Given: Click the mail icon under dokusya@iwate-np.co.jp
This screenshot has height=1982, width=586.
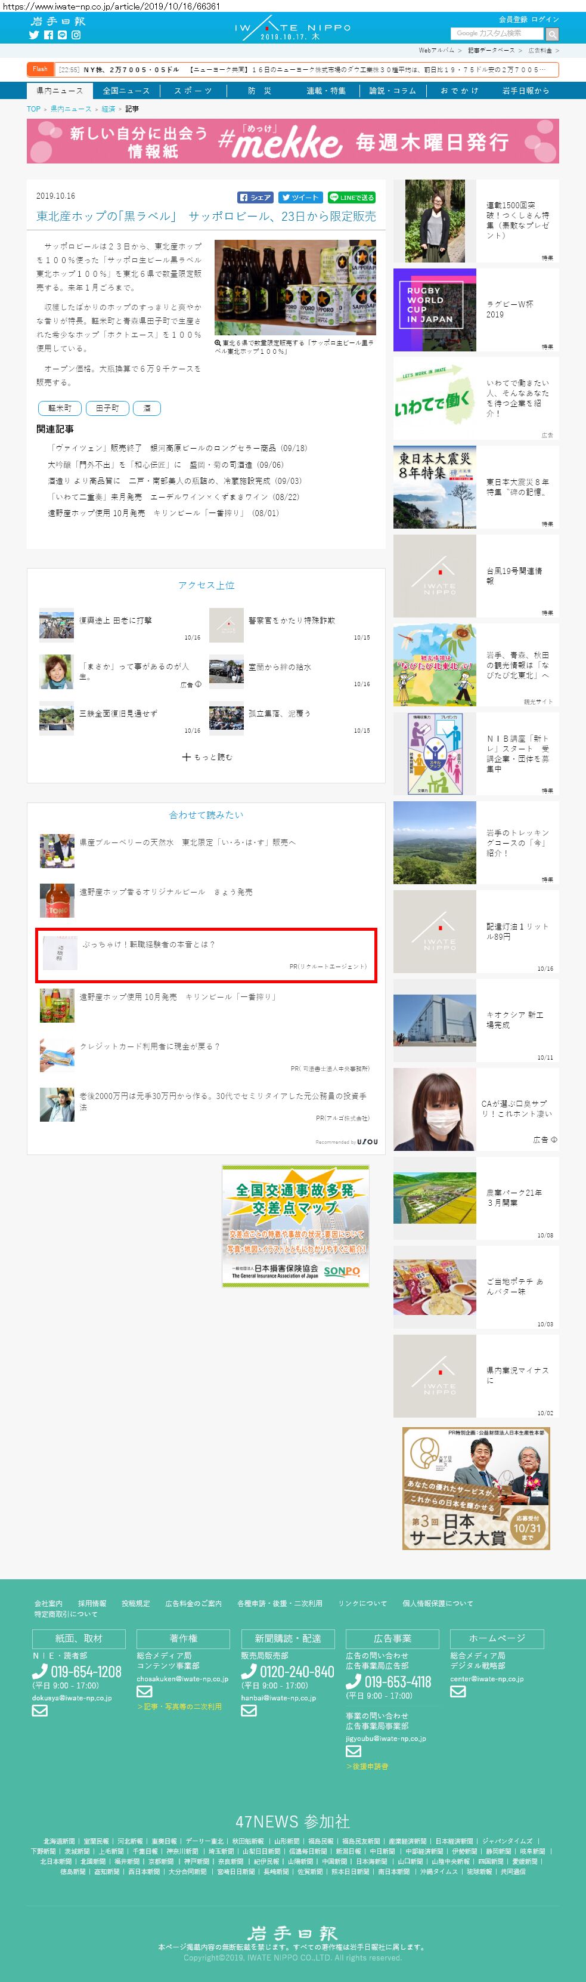Looking at the screenshot, I should click(x=40, y=1711).
